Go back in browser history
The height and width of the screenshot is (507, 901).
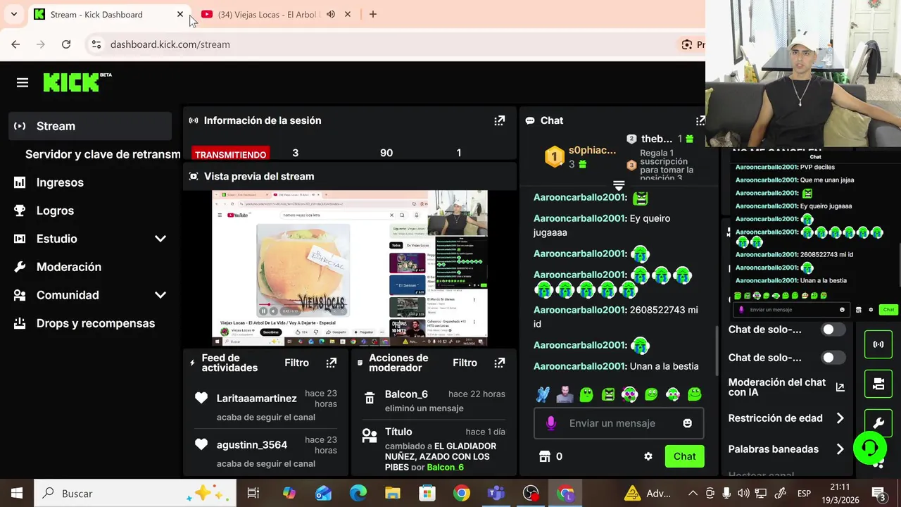[15, 44]
